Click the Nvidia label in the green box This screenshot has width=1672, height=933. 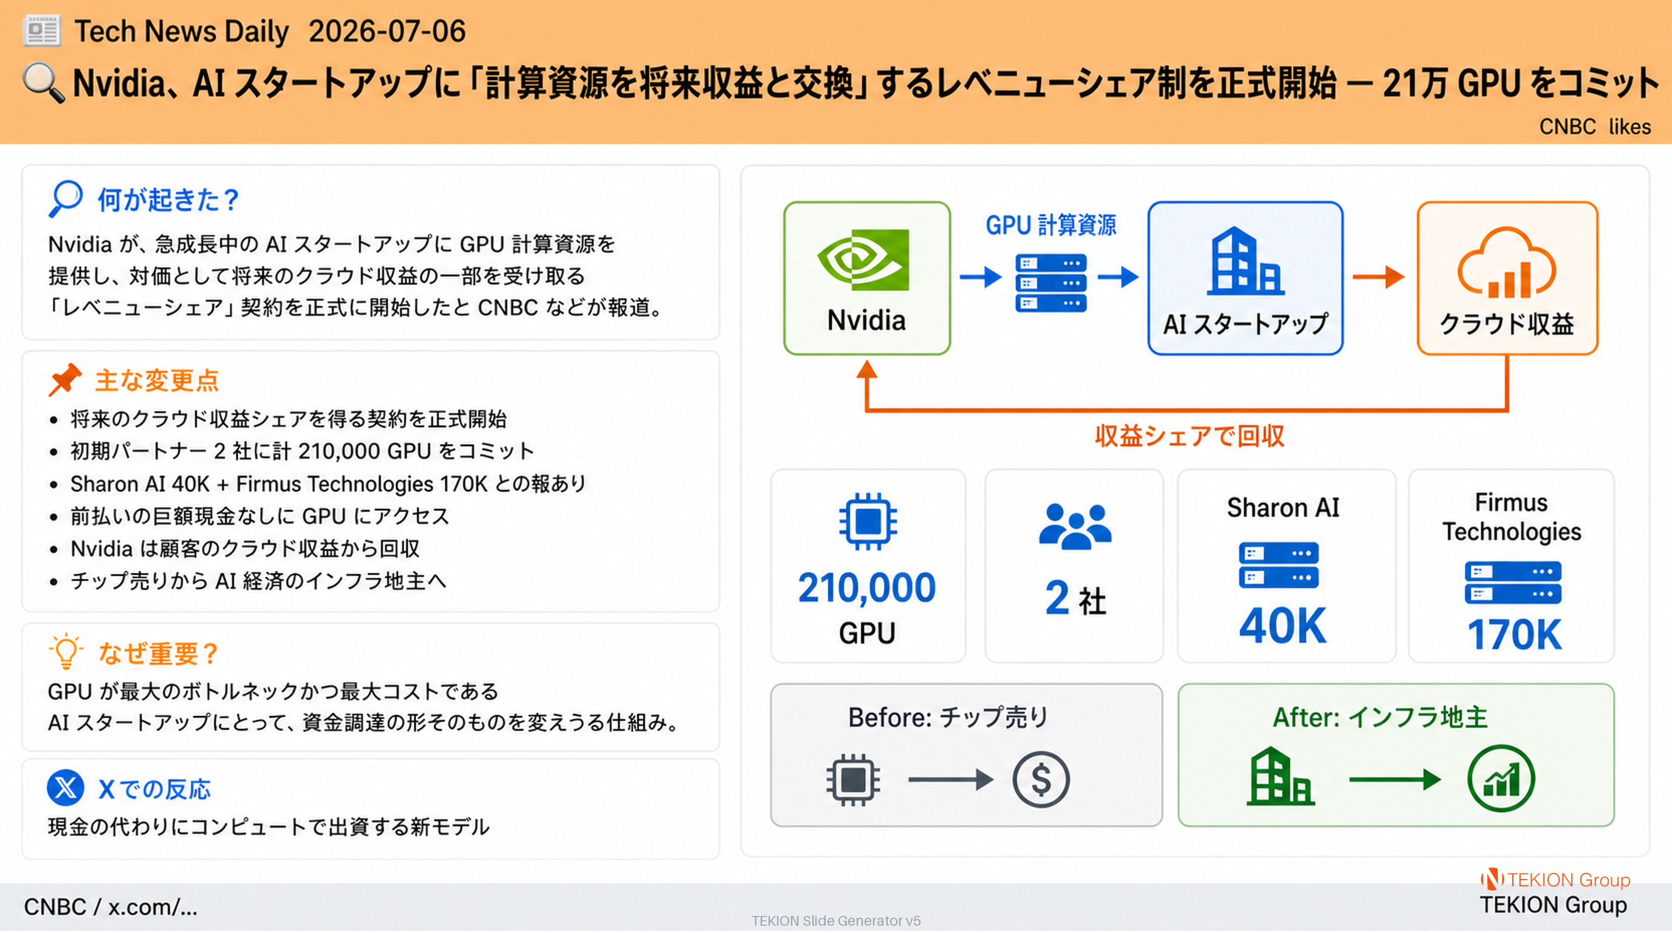[866, 320]
